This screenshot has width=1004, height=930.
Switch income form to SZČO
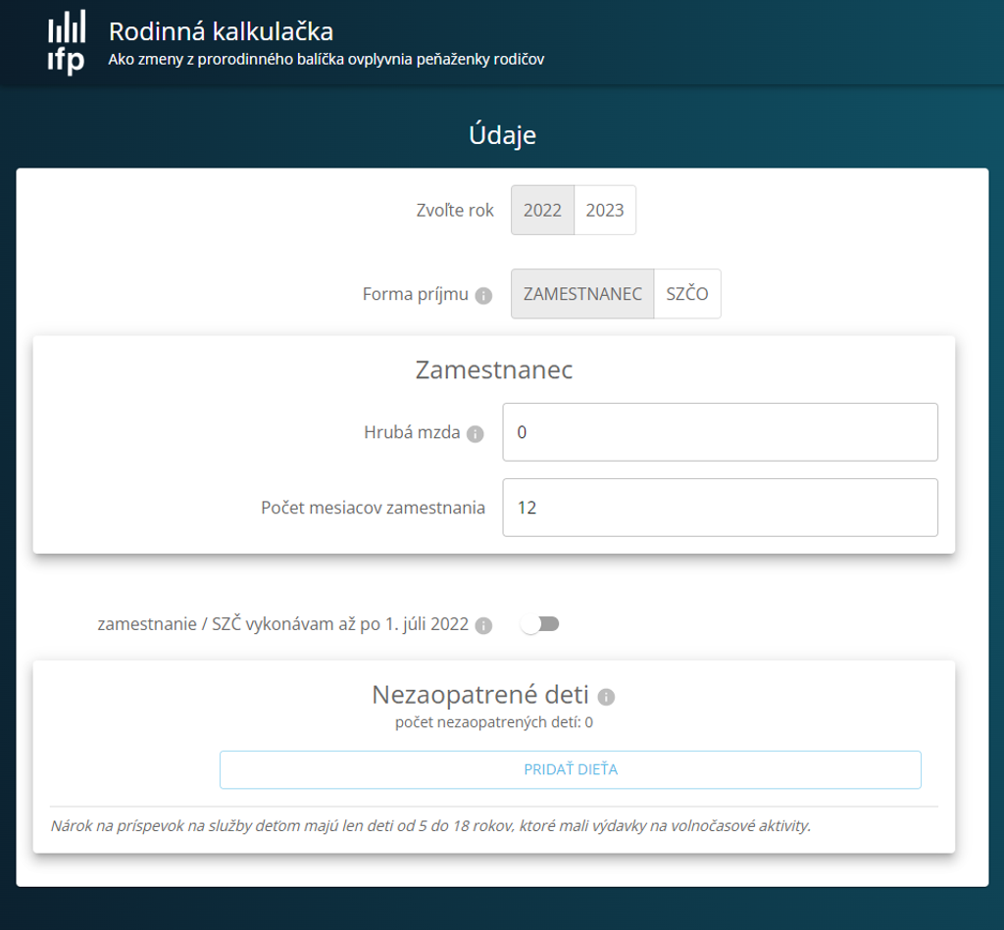pos(687,294)
